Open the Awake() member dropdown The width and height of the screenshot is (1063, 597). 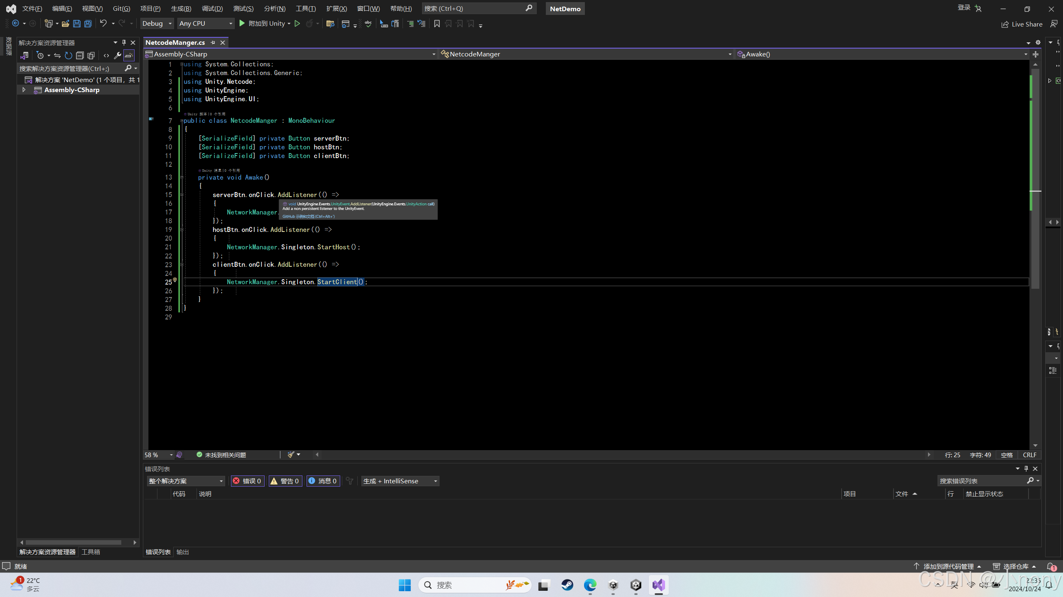point(1025,54)
